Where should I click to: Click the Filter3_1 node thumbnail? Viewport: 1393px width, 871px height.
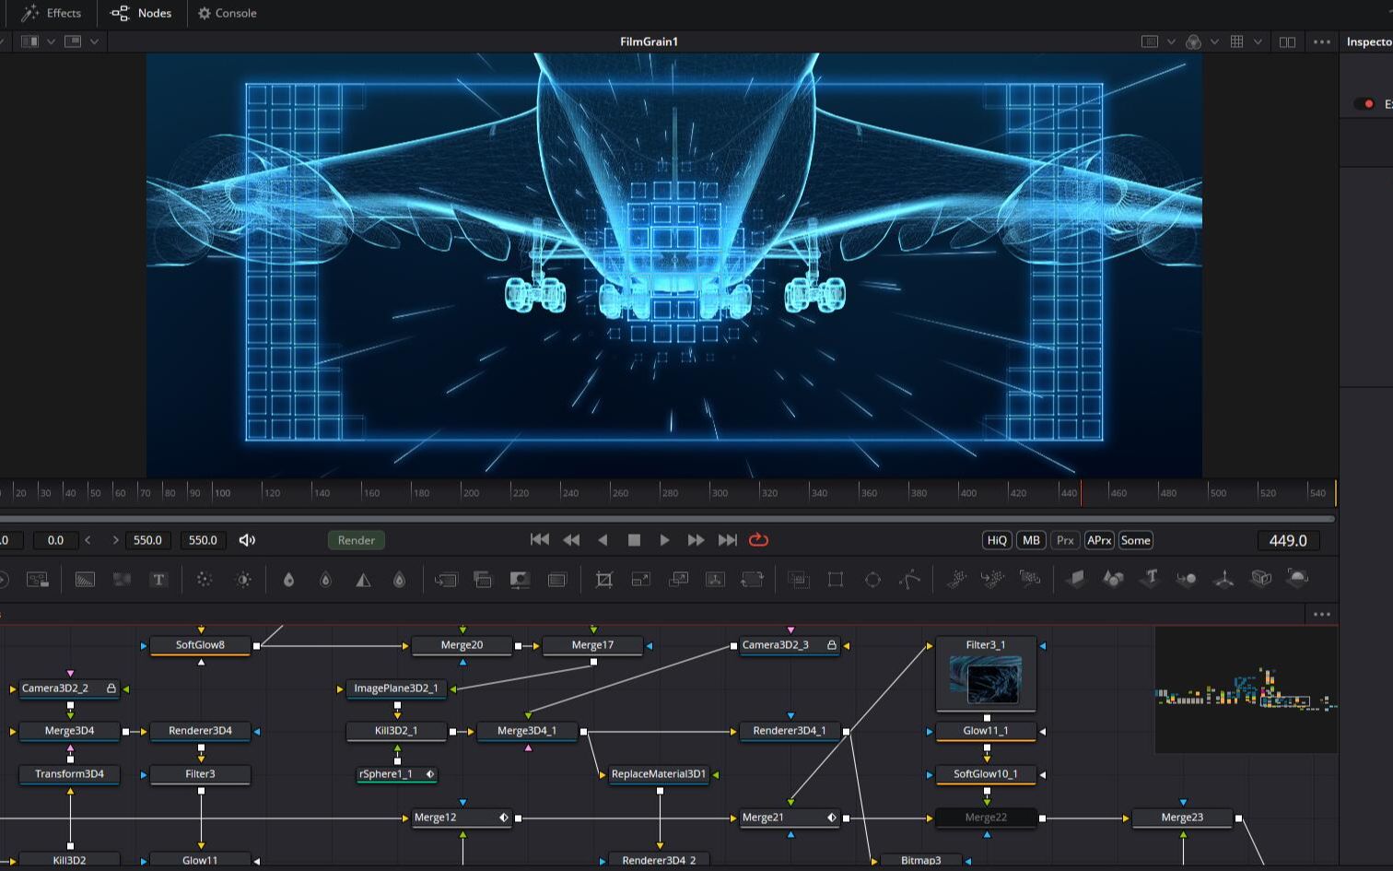[x=986, y=680]
